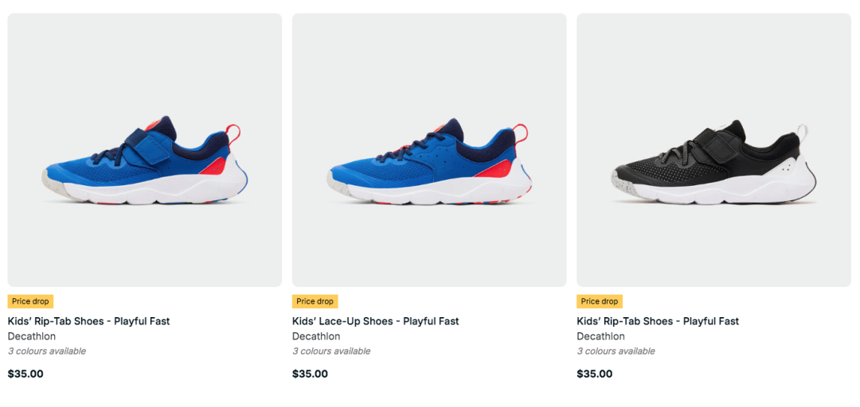Open Kids' Lace-Up Shoes - Playful Fast title
Screen dimensions: 860x407
tap(376, 321)
